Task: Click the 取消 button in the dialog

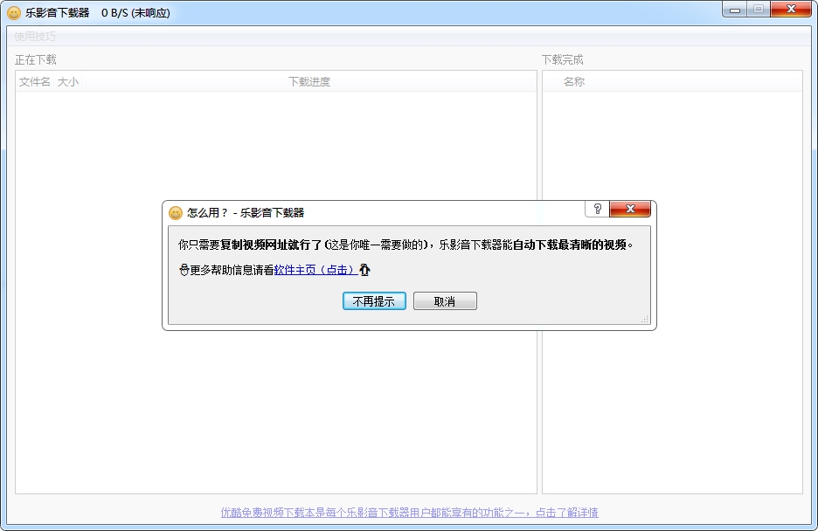Action: tap(445, 301)
